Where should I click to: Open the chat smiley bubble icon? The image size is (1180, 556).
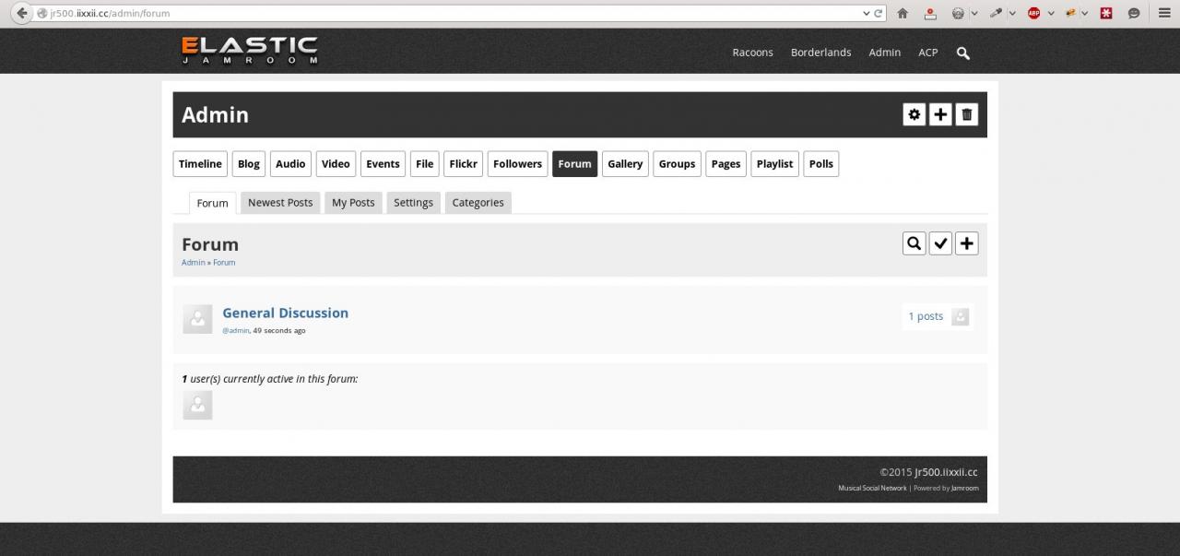1134,13
